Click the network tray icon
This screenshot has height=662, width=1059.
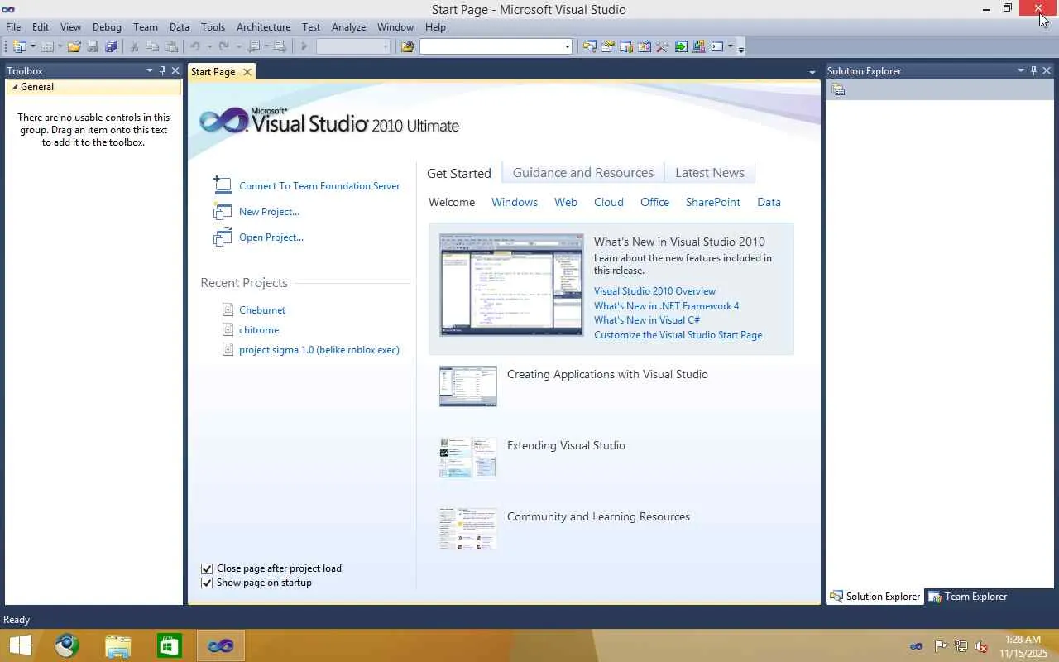click(961, 646)
